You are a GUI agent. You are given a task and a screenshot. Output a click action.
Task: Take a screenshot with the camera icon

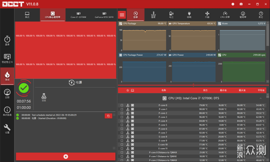click(241, 4)
